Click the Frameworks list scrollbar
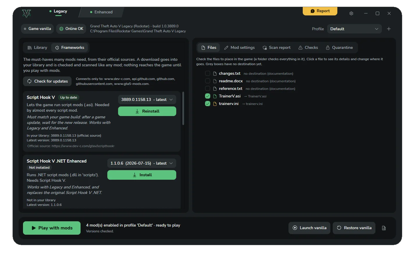Screen dimensions: 415x253 coord(183,108)
